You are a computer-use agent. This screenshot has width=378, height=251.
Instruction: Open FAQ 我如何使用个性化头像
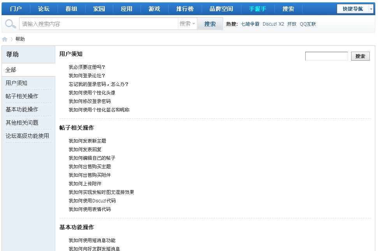point(92,92)
